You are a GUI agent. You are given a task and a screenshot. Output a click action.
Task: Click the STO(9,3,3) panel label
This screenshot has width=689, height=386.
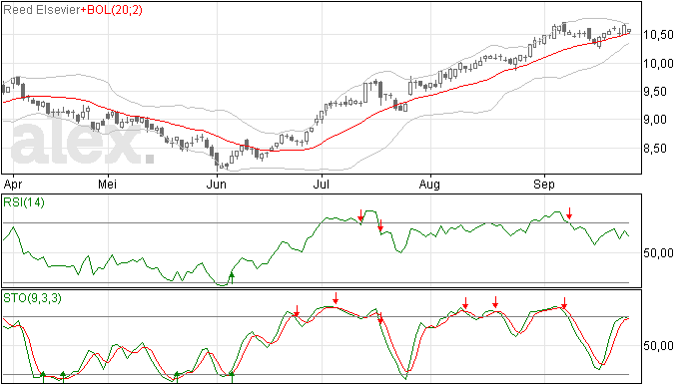pos(33,298)
